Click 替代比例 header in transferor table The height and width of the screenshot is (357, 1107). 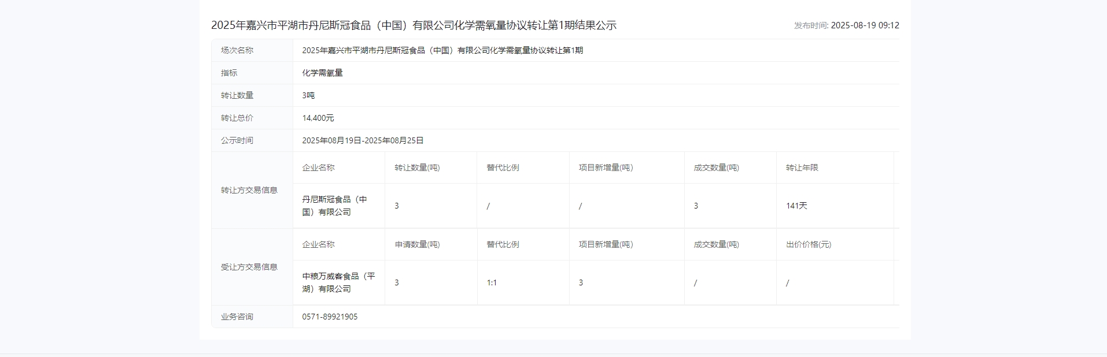(503, 168)
